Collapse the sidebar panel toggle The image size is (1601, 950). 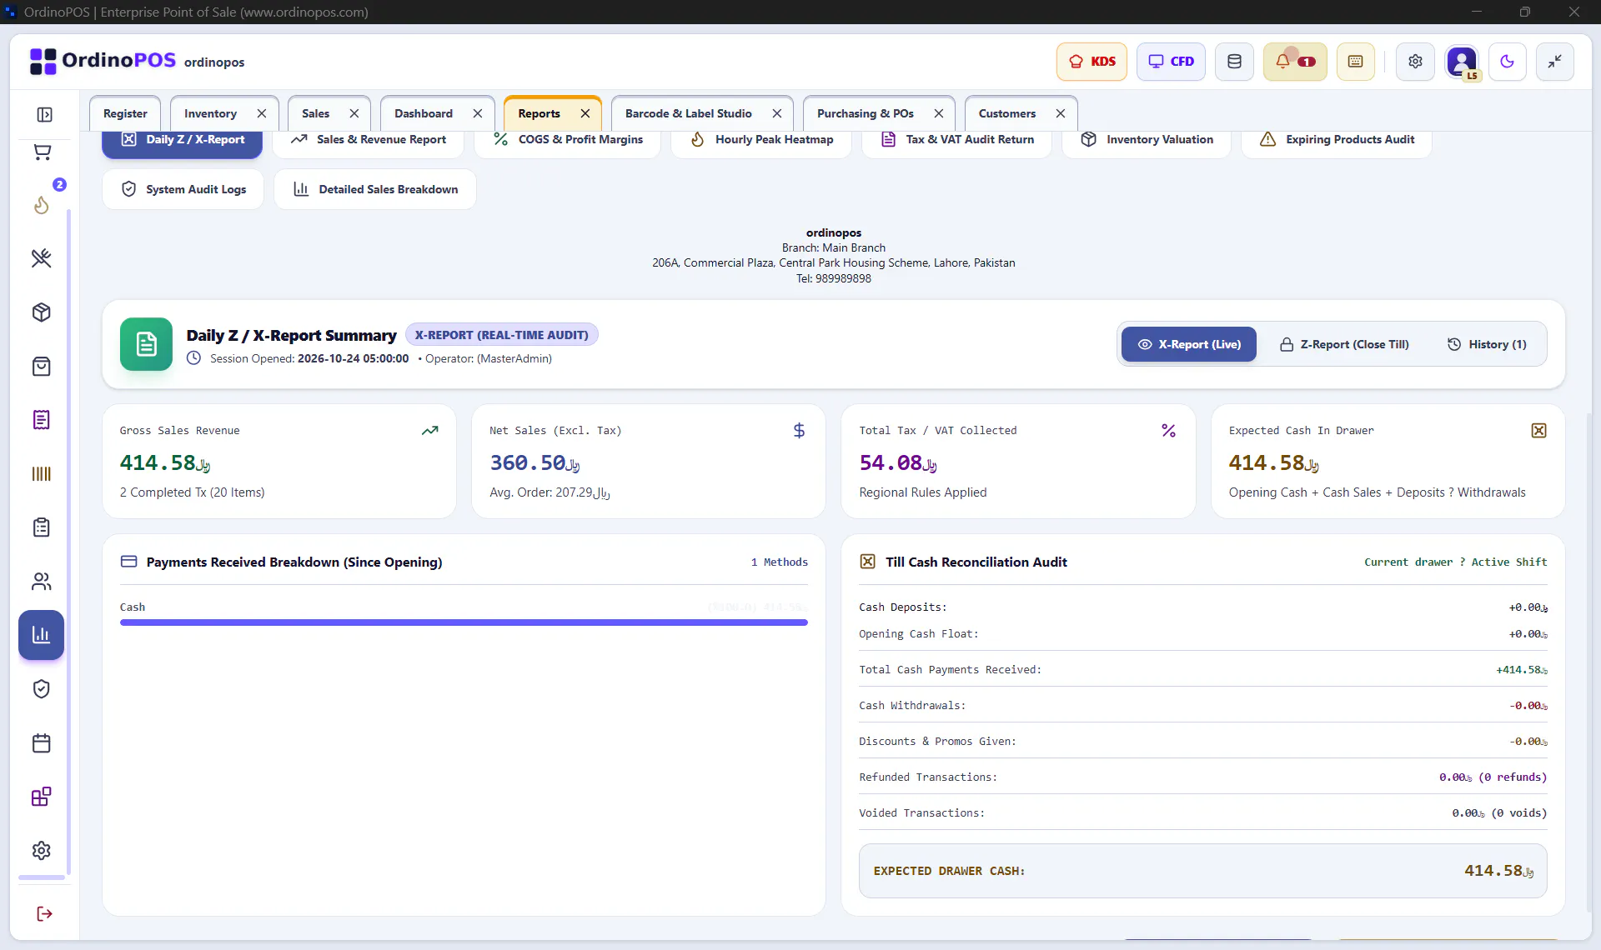pos(45,114)
